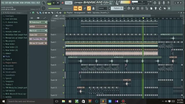Select the MD Shakerloop 01 clip in picker
Viewport: 185px width, 104px height.
pos(38,22)
